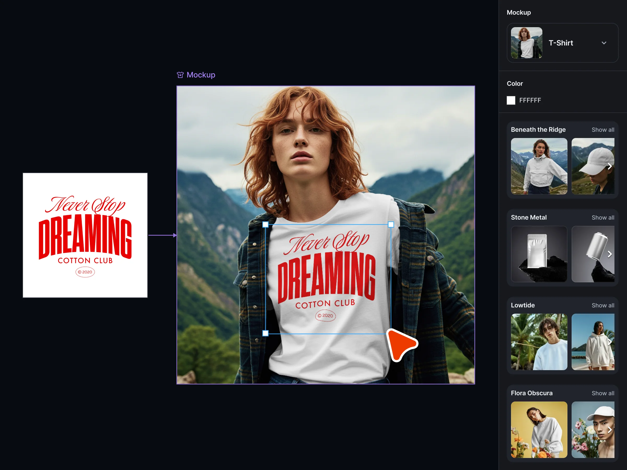Select the silver pouch bag mockup thumbnail
The height and width of the screenshot is (470, 627).
pyautogui.click(x=539, y=254)
